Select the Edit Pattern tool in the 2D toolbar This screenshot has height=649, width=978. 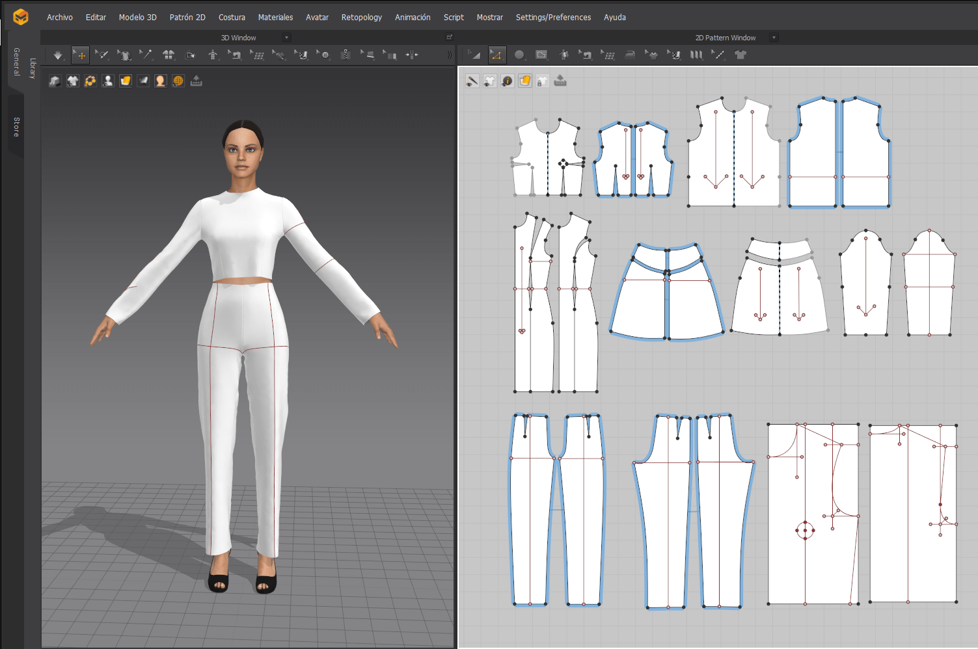click(x=497, y=55)
